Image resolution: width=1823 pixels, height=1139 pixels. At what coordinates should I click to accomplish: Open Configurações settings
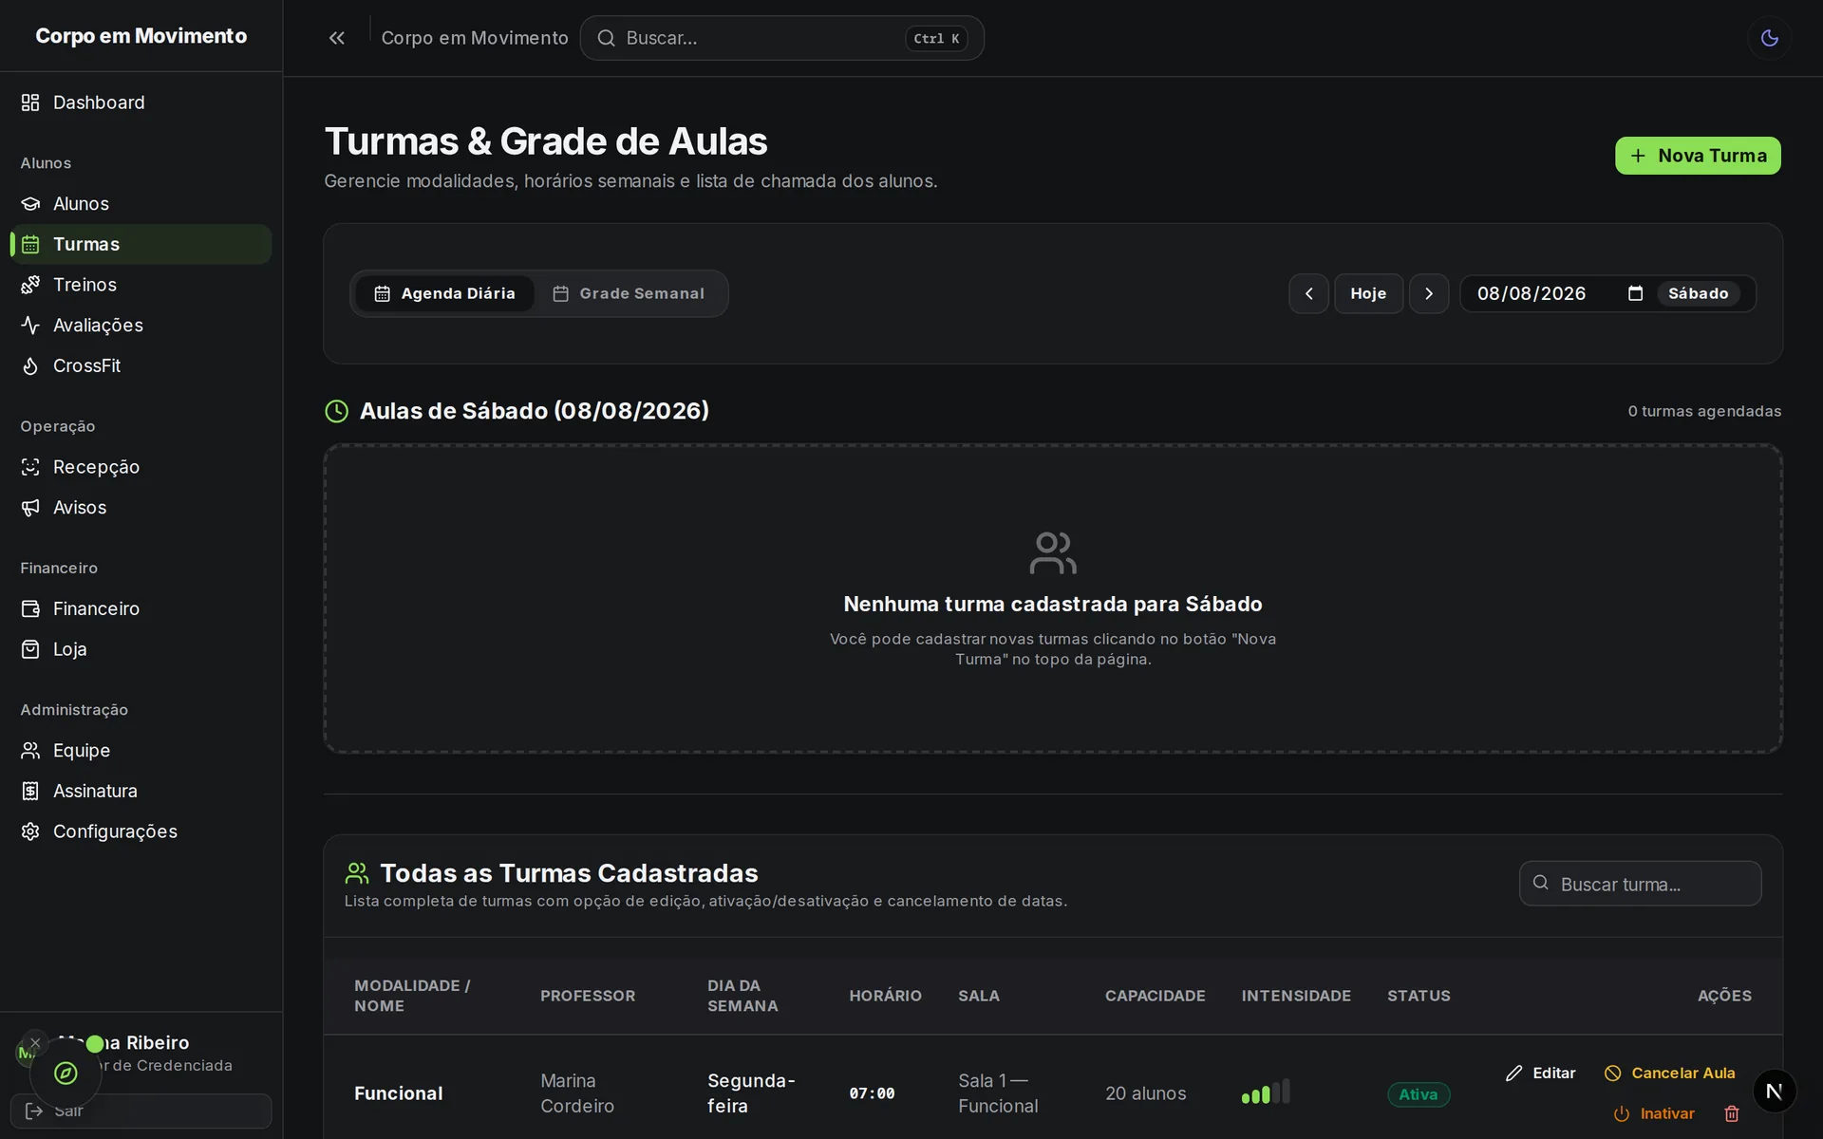[x=141, y=831]
